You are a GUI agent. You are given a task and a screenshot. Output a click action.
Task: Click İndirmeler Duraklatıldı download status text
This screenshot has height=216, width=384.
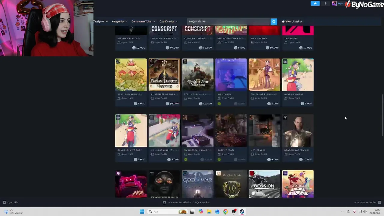(x=188, y=202)
